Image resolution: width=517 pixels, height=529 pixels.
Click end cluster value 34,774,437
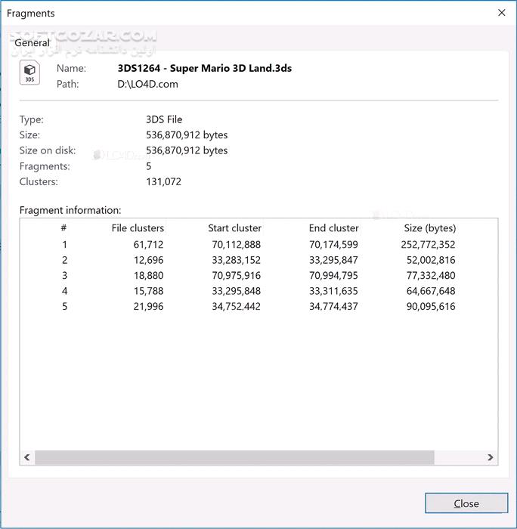pyautogui.click(x=333, y=307)
